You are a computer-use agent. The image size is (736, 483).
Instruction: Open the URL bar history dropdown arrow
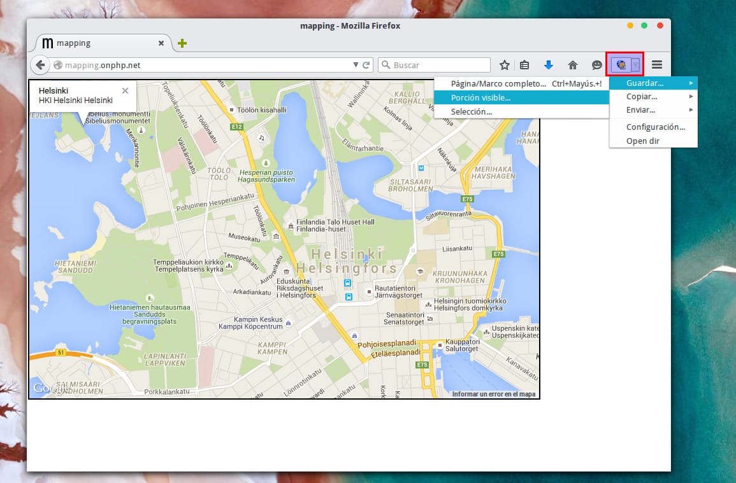click(356, 64)
